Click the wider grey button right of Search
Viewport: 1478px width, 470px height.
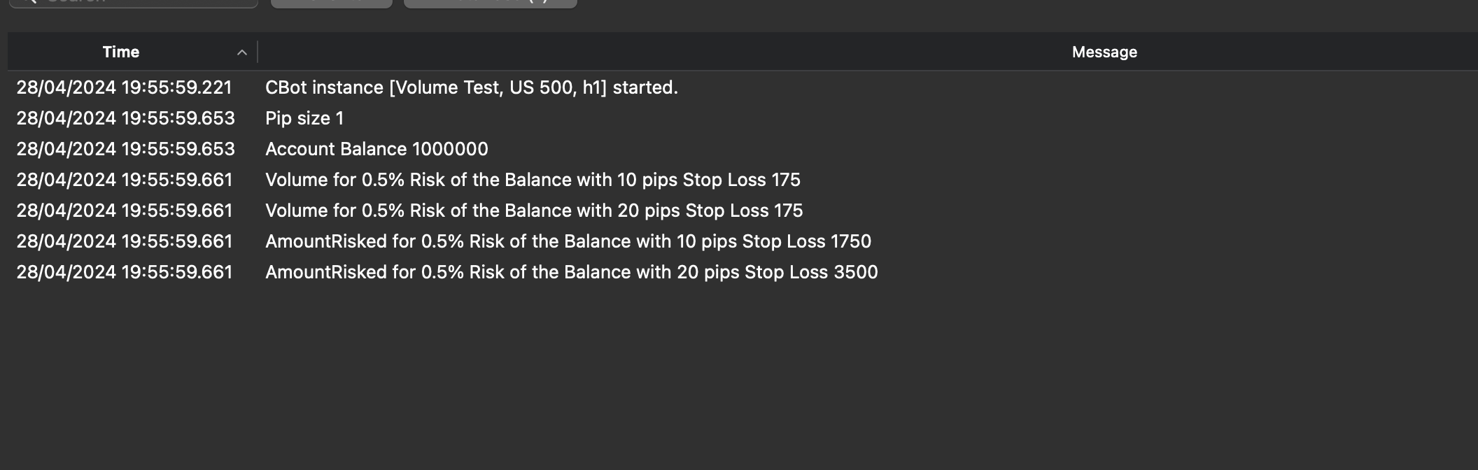point(491,2)
